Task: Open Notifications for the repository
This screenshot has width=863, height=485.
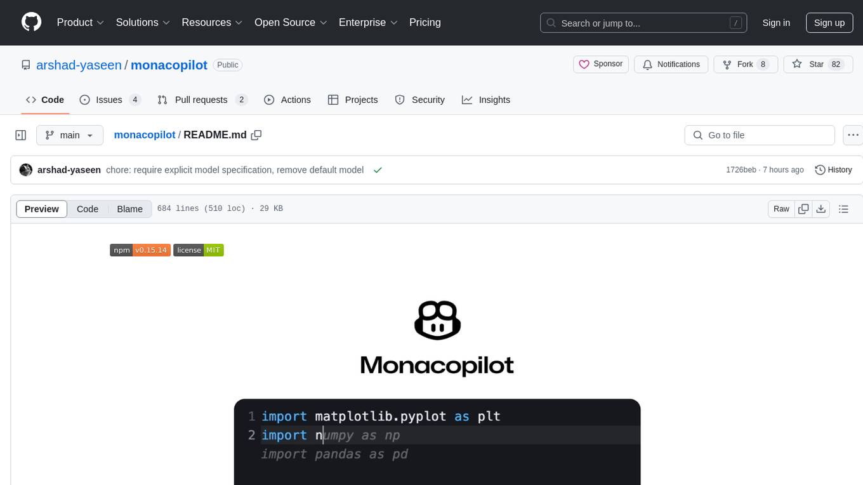Action: [671, 64]
